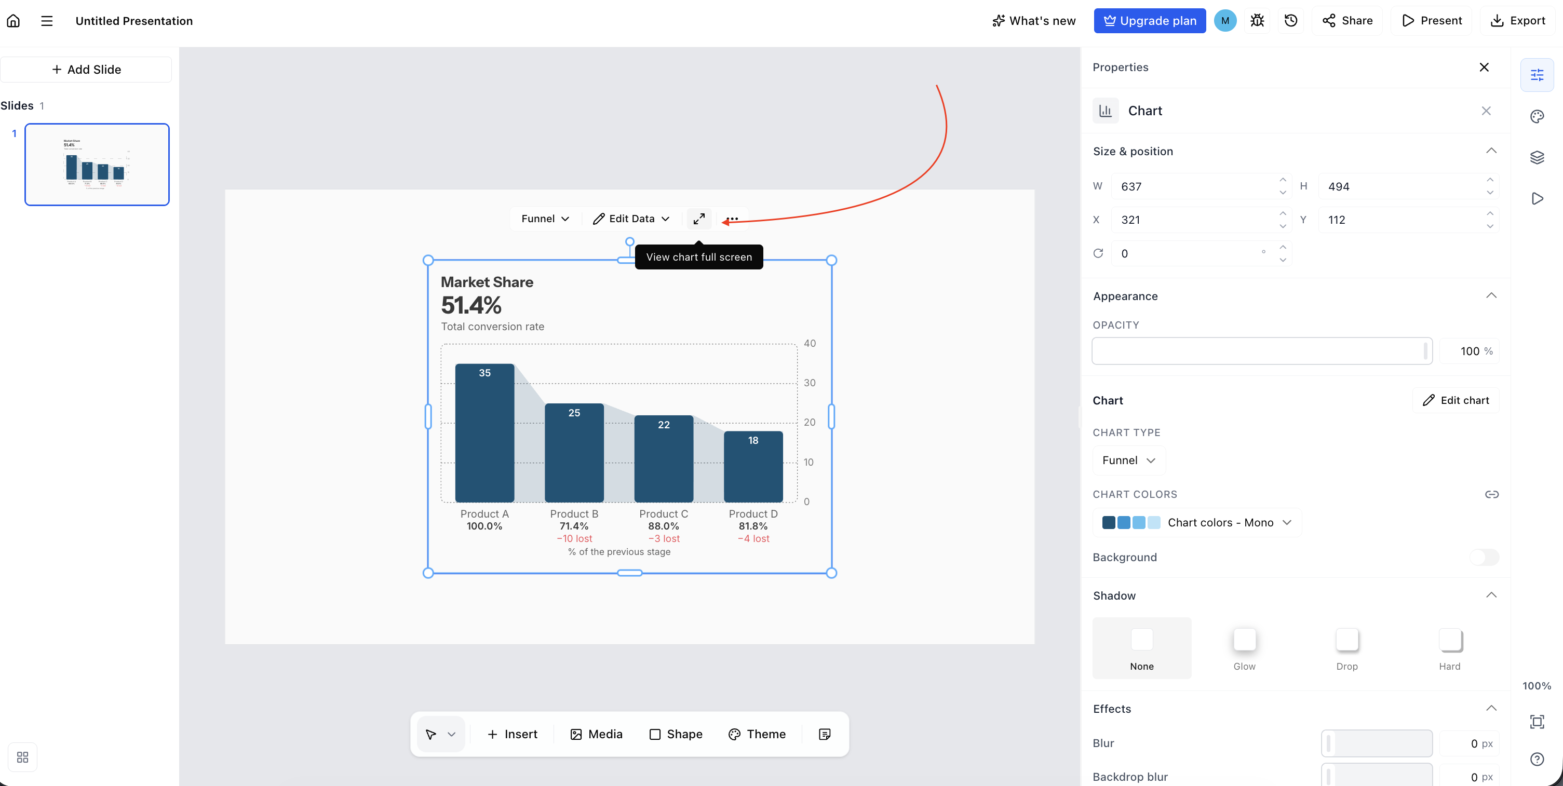Click the Add Slide button
Screen dimensions: 1563x786
(86, 70)
